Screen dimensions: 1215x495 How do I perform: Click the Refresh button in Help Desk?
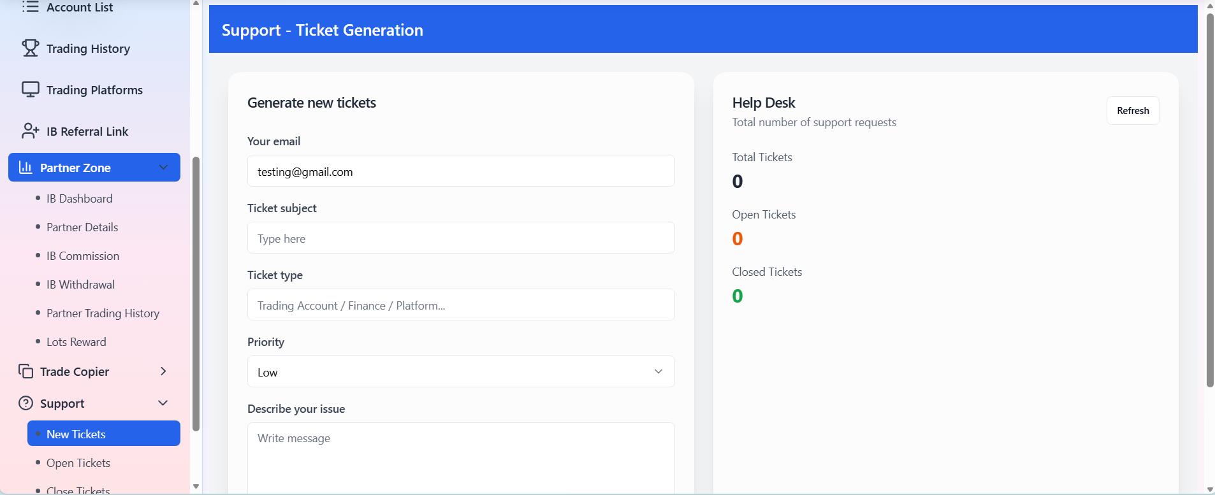[x=1133, y=110]
